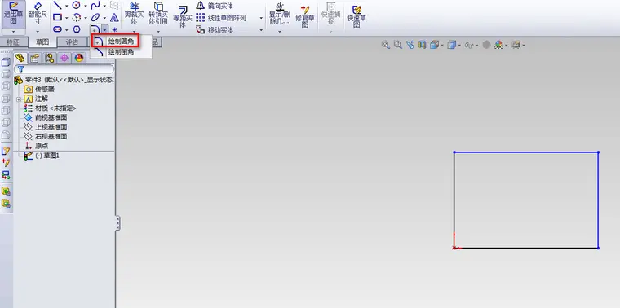Open the Line tool dropdown arrow
Screen dimensions: 620x308
(66, 6)
